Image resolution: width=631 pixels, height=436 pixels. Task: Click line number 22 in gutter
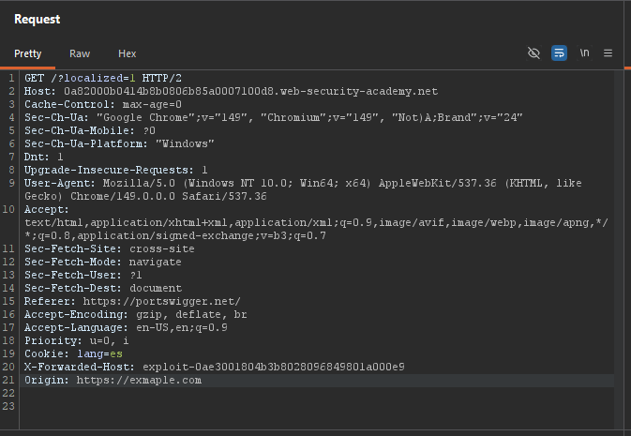8,393
